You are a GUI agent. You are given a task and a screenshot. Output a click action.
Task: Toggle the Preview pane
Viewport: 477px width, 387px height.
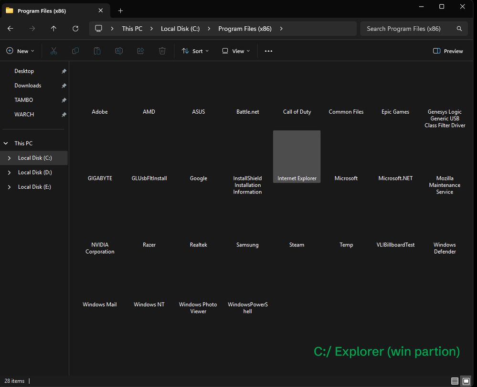tap(448, 51)
